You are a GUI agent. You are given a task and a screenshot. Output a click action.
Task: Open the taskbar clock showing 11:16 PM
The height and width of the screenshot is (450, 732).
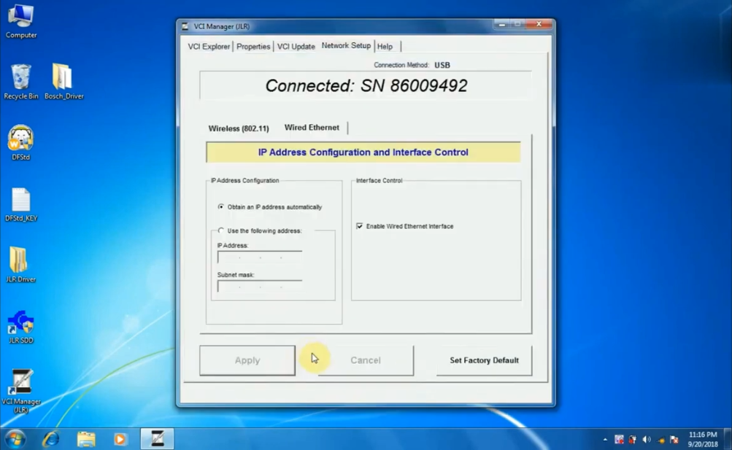click(x=703, y=439)
